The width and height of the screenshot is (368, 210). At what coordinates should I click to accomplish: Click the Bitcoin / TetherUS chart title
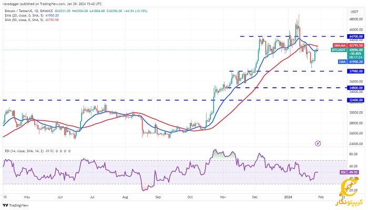29,11
